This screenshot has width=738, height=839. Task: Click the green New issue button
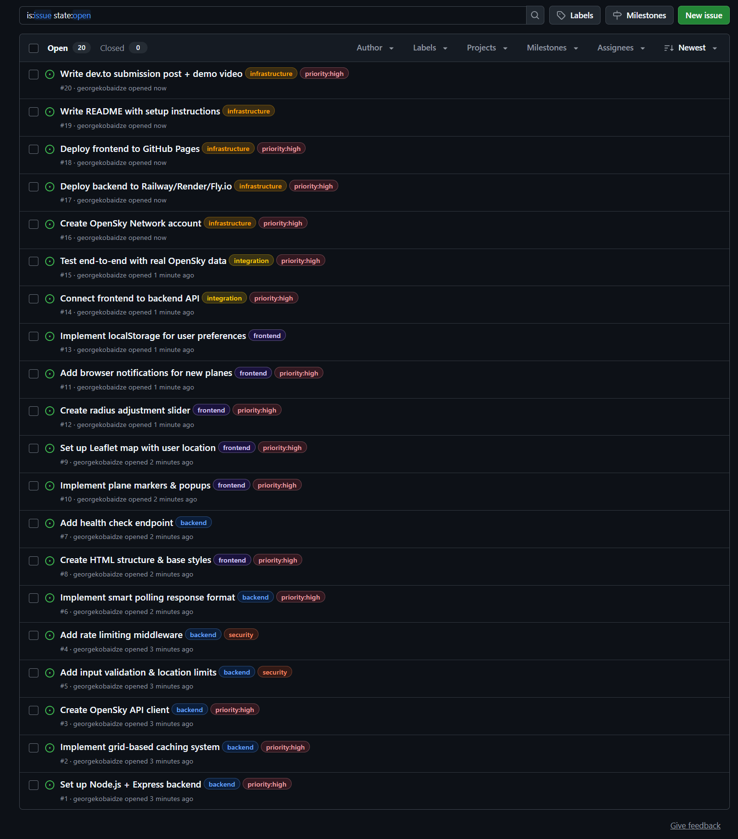point(703,15)
